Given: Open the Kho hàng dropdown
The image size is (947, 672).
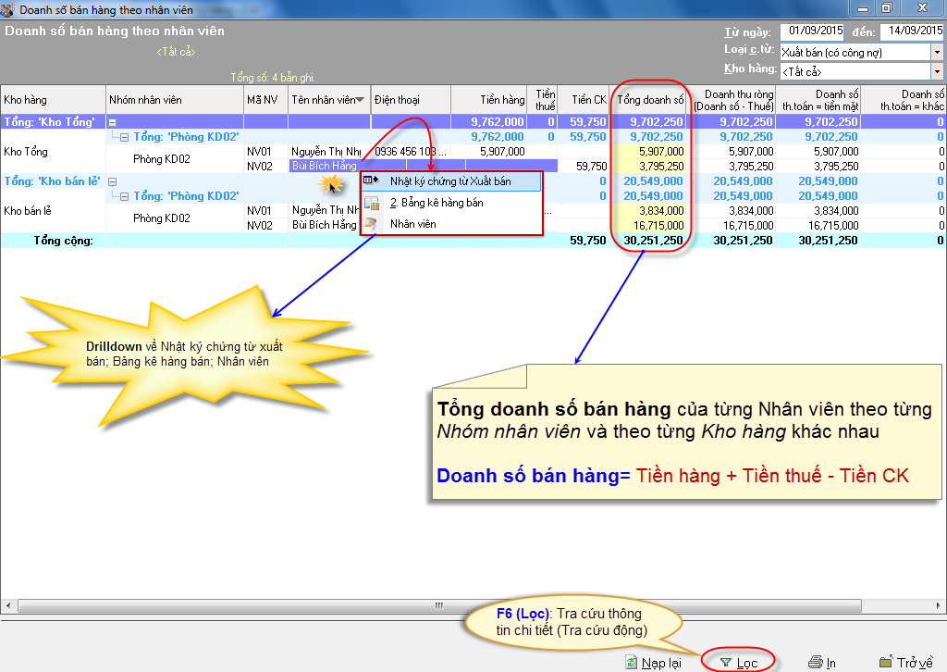Looking at the screenshot, I should [937, 70].
